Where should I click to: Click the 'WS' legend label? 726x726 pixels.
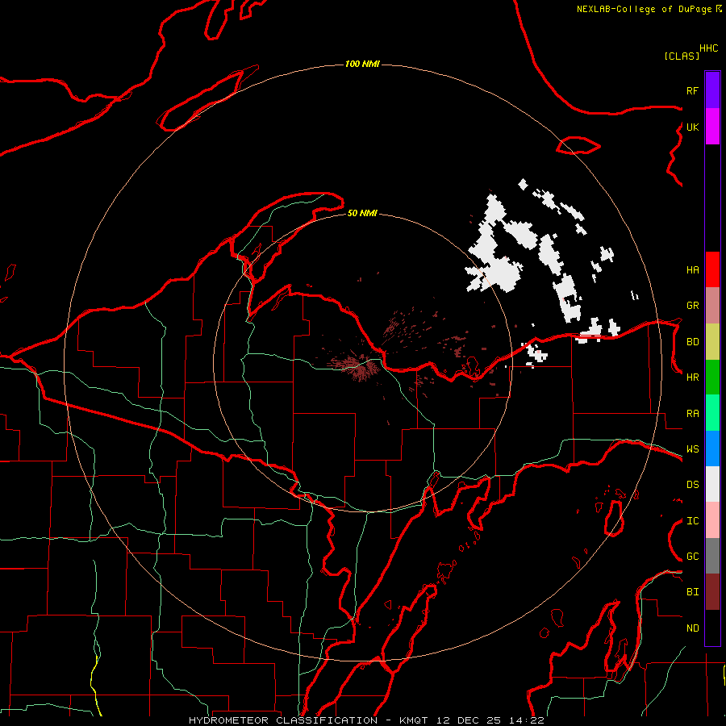(693, 449)
